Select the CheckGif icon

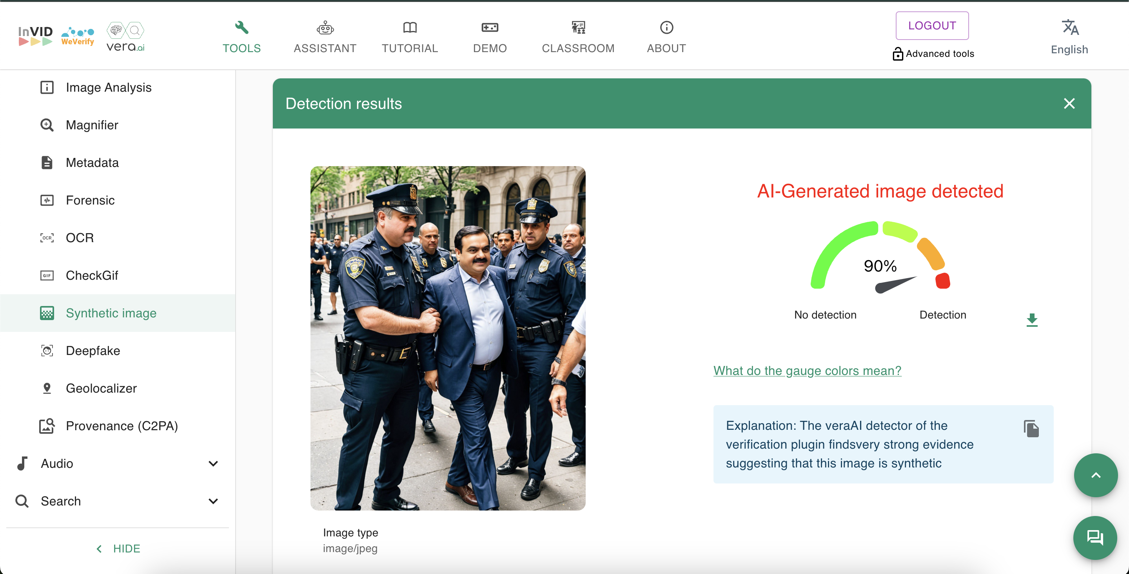47,275
